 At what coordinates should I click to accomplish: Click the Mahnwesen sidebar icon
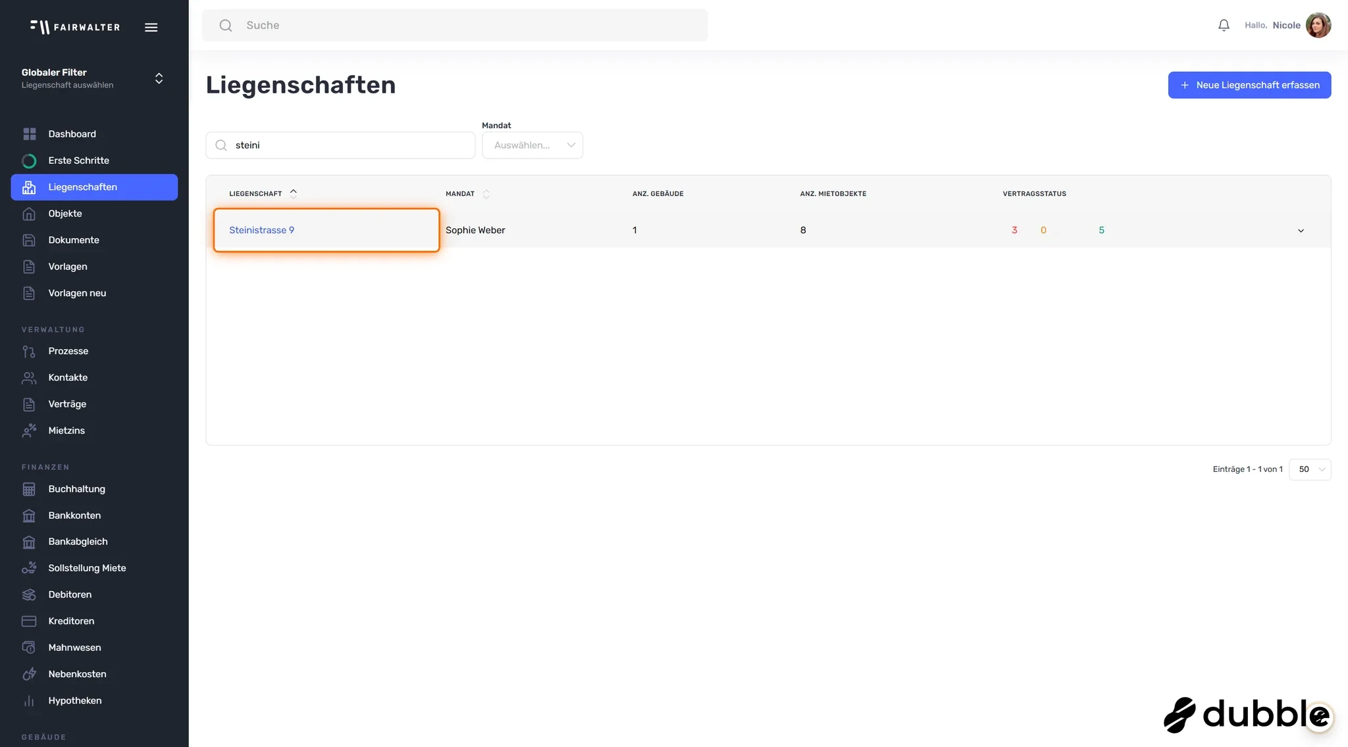pyautogui.click(x=29, y=648)
